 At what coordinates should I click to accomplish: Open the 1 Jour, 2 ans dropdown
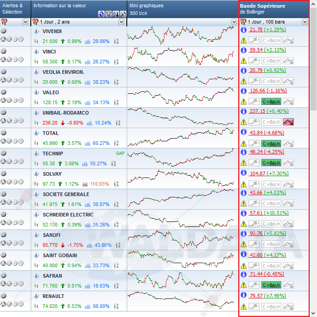pyautogui.click(x=121, y=22)
